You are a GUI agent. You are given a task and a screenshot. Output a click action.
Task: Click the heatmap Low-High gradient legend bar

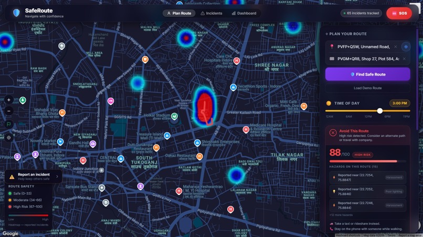28,215
